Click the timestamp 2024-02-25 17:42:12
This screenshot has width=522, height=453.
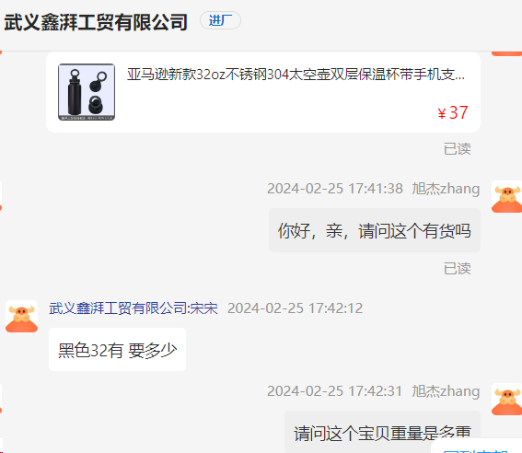tap(295, 308)
